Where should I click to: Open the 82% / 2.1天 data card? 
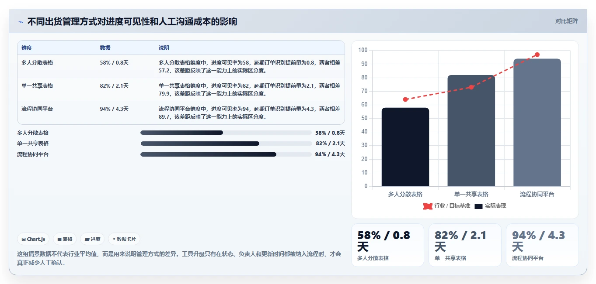pyautogui.click(x=465, y=245)
